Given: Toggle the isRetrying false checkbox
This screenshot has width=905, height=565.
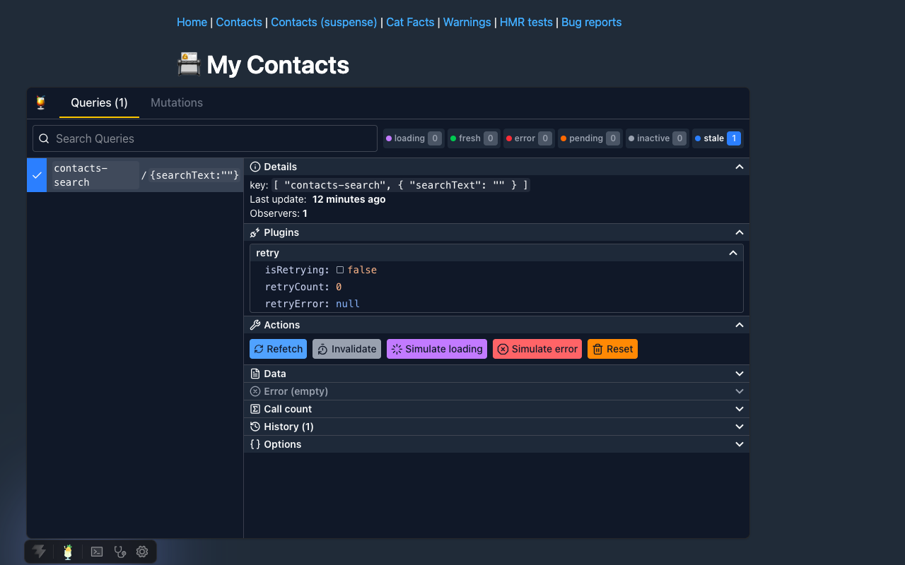Looking at the screenshot, I should click(x=340, y=270).
